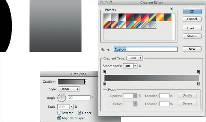Viewport: 206px width, 122px height.
Task: Choose the Transparent Stripes preset
Action: pyautogui.click(x=145, y=25)
